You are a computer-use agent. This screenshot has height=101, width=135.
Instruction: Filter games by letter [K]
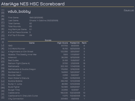tap(3, 49)
